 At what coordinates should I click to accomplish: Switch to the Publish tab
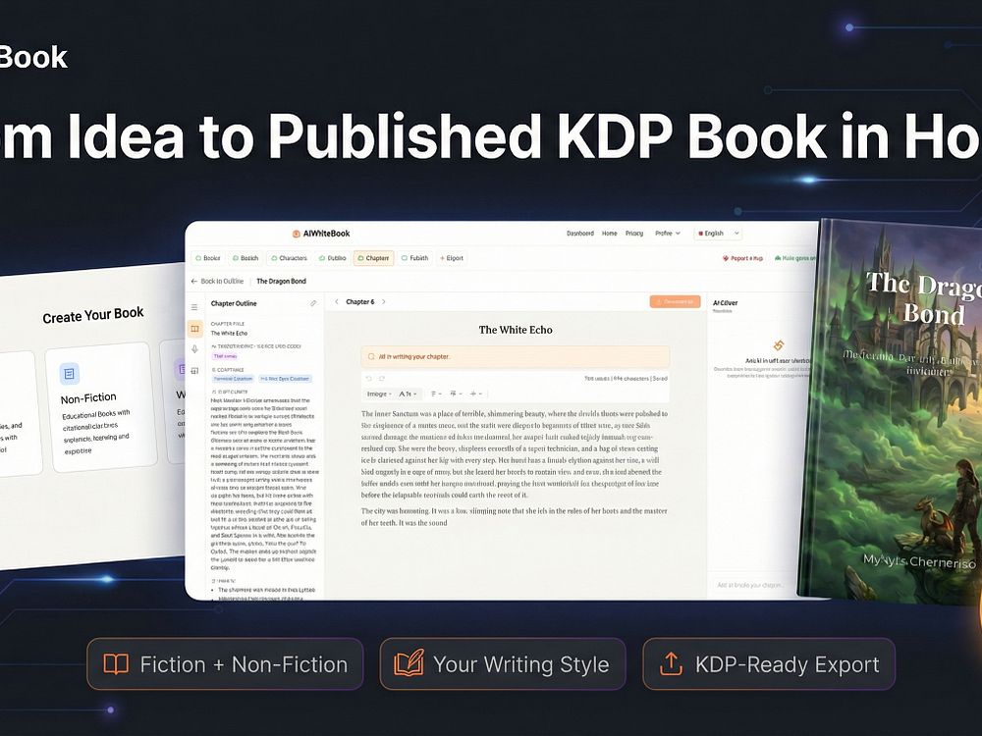(x=414, y=258)
